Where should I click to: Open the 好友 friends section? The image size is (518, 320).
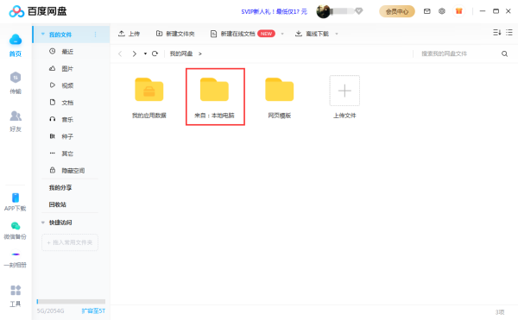[16, 121]
